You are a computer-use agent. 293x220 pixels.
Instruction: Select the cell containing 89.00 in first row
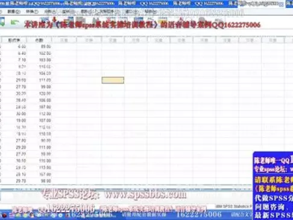(39, 47)
